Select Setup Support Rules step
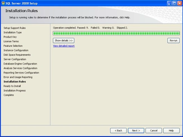This screenshot has width=183, height=137. [15, 28]
